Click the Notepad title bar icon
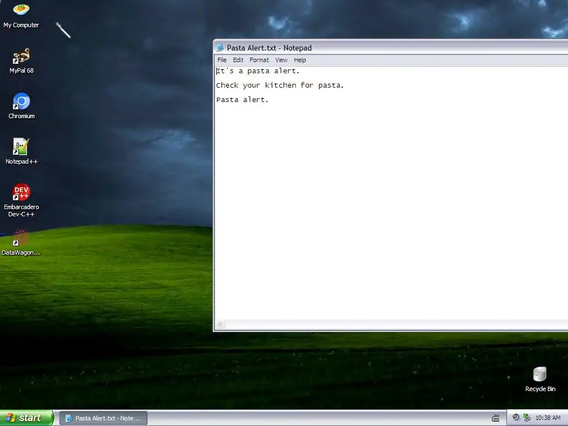 click(220, 48)
